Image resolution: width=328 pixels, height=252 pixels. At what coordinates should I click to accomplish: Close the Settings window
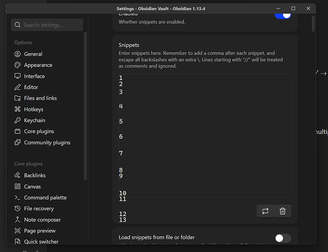click(x=308, y=9)
